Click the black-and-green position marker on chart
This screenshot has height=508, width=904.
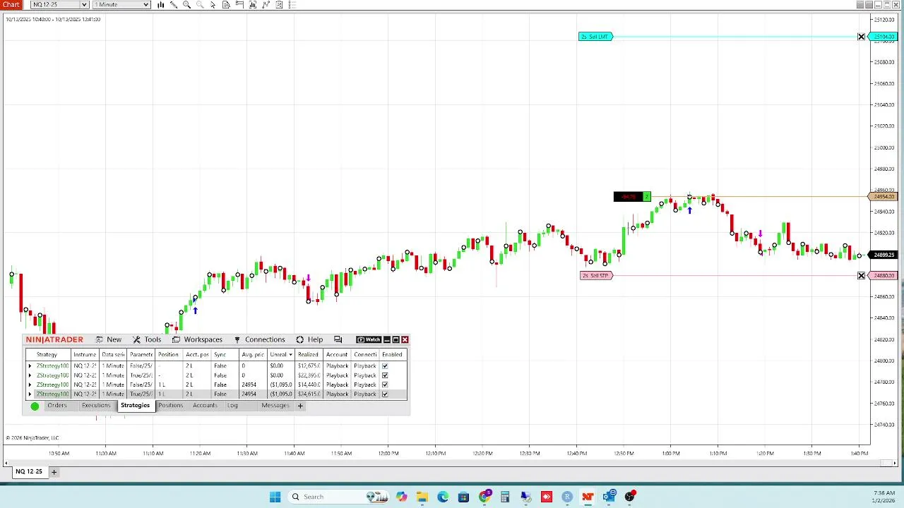pyautogui.click(x=632, y=197)
